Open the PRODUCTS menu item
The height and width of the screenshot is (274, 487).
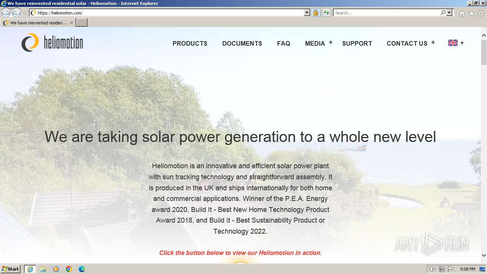[190, 43]
